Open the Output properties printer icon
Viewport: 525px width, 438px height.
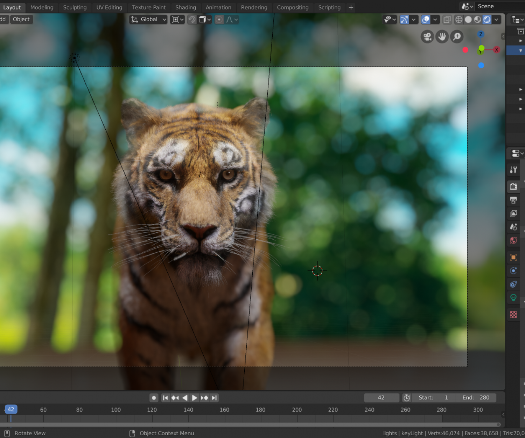coord(513,200)
